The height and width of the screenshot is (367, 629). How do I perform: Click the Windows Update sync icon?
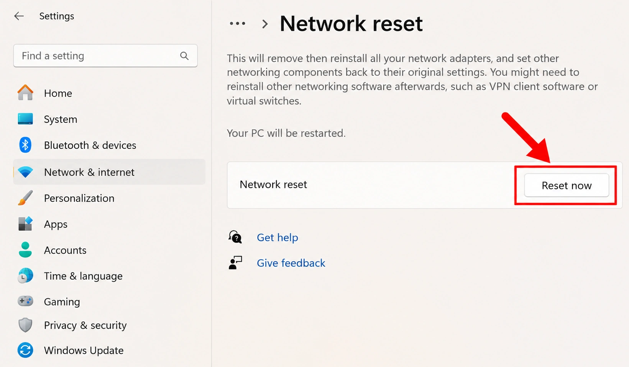25,350
